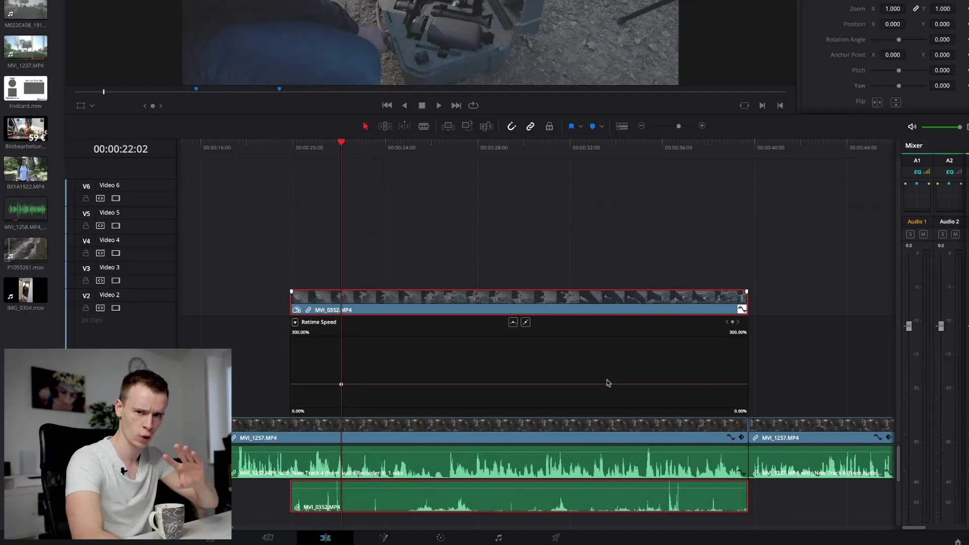Click the insert clip icon
Image resolution: width=969 pixels, height=545 pixels.
click(448, 126)
